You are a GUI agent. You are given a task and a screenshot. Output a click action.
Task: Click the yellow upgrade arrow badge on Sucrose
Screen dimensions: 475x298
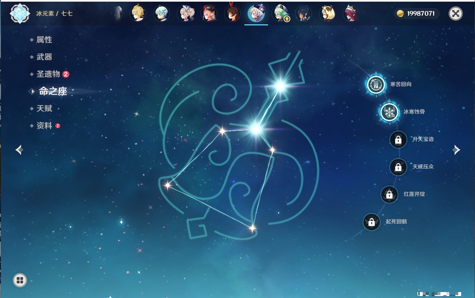coord(287,19)
